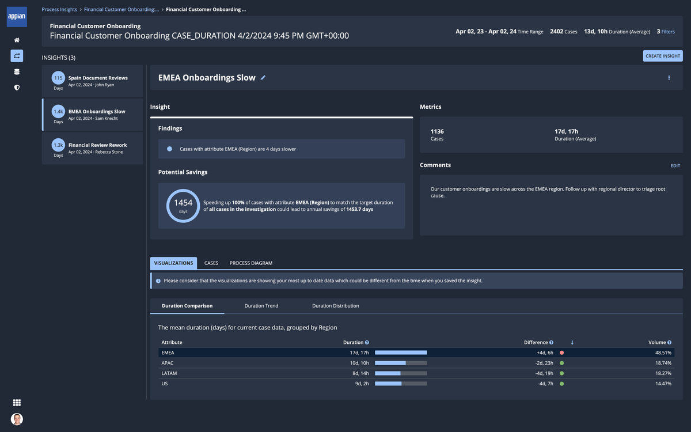Go to Home via sidebar icon

pos(17,40)
